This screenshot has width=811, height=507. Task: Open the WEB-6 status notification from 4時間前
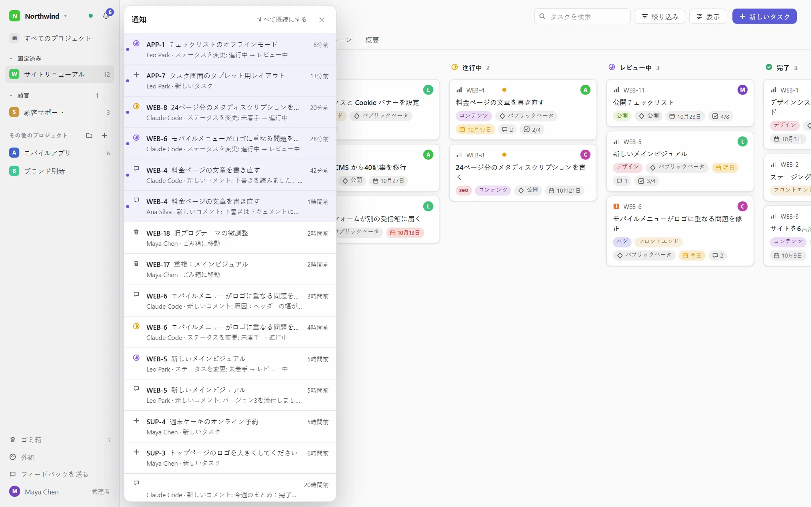(230, 332)
